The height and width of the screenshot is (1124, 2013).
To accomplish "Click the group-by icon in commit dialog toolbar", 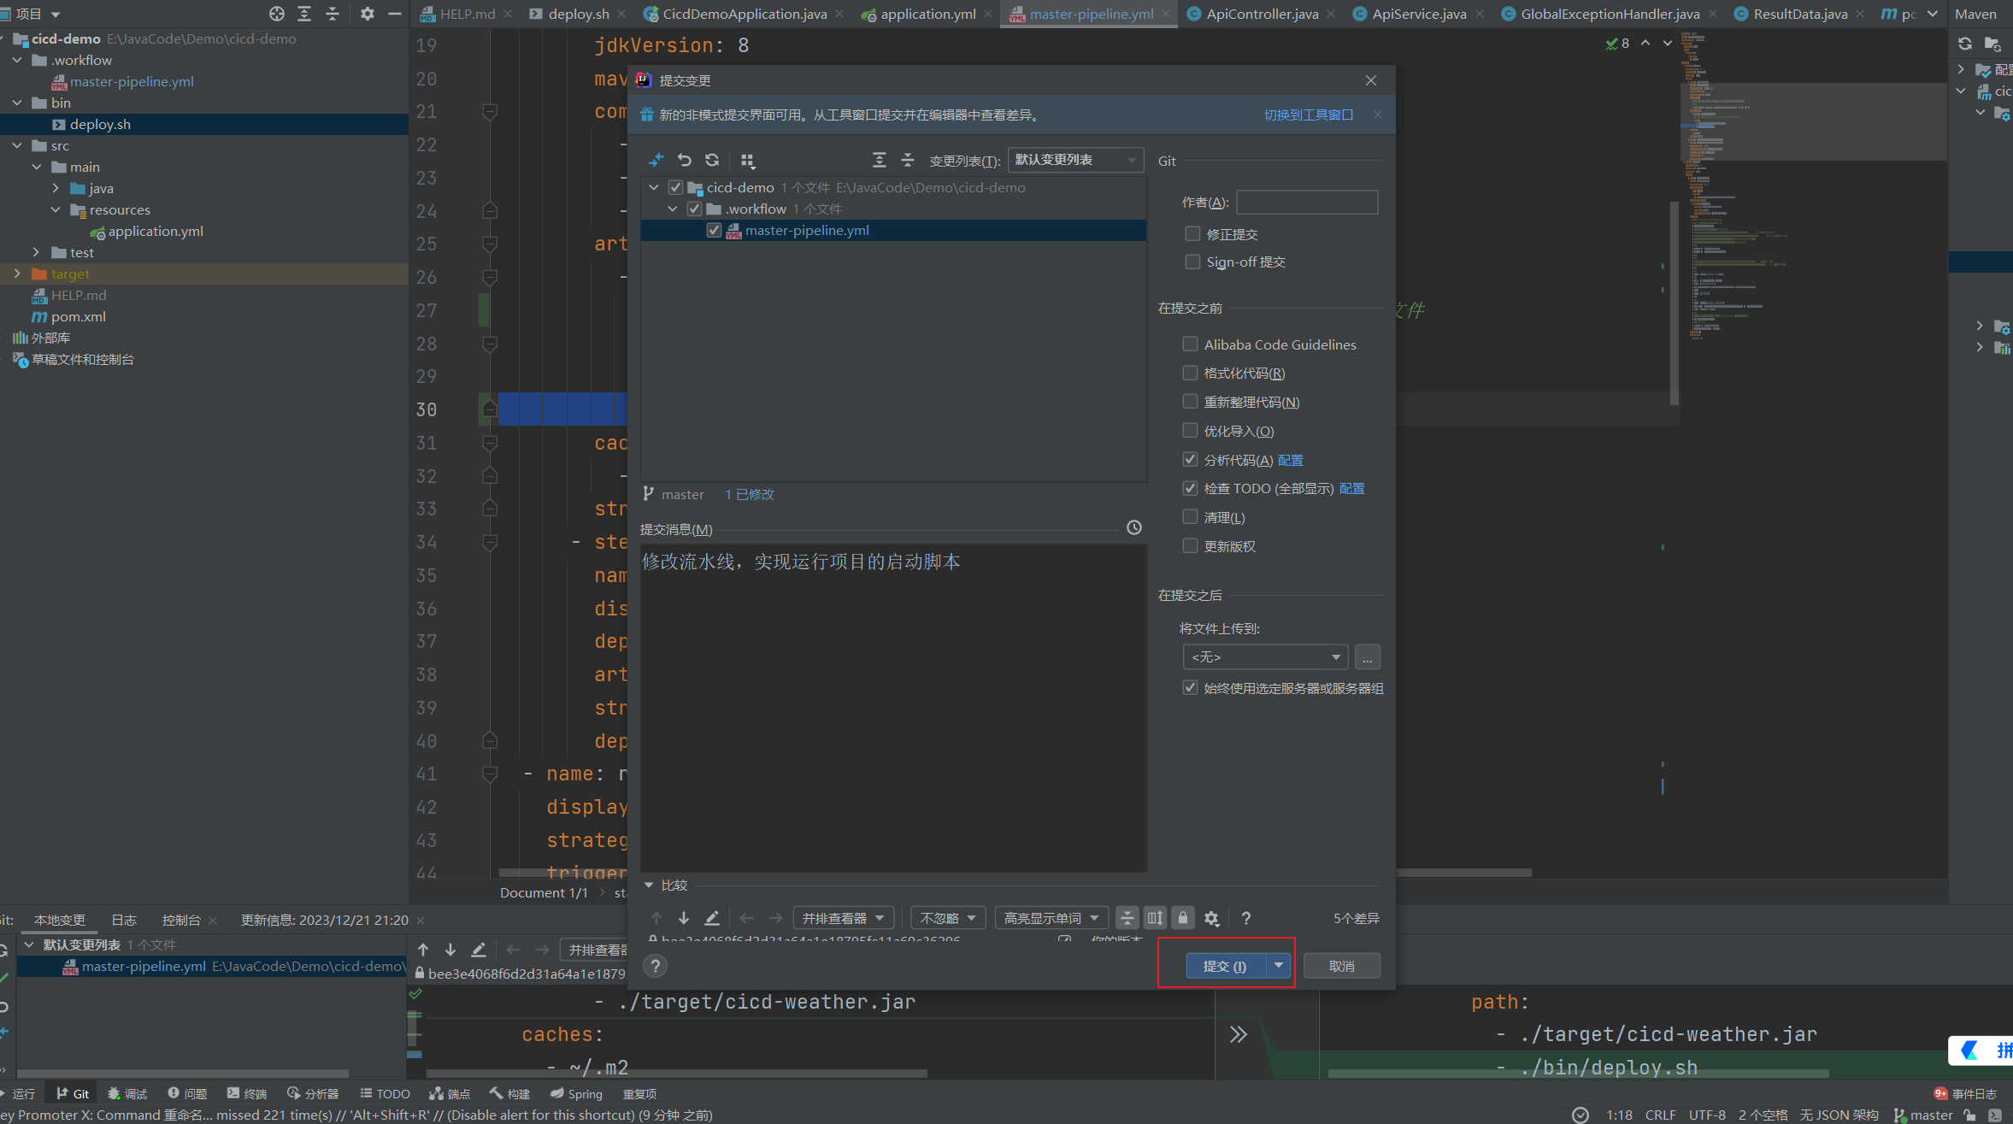I will coord(748,160).
